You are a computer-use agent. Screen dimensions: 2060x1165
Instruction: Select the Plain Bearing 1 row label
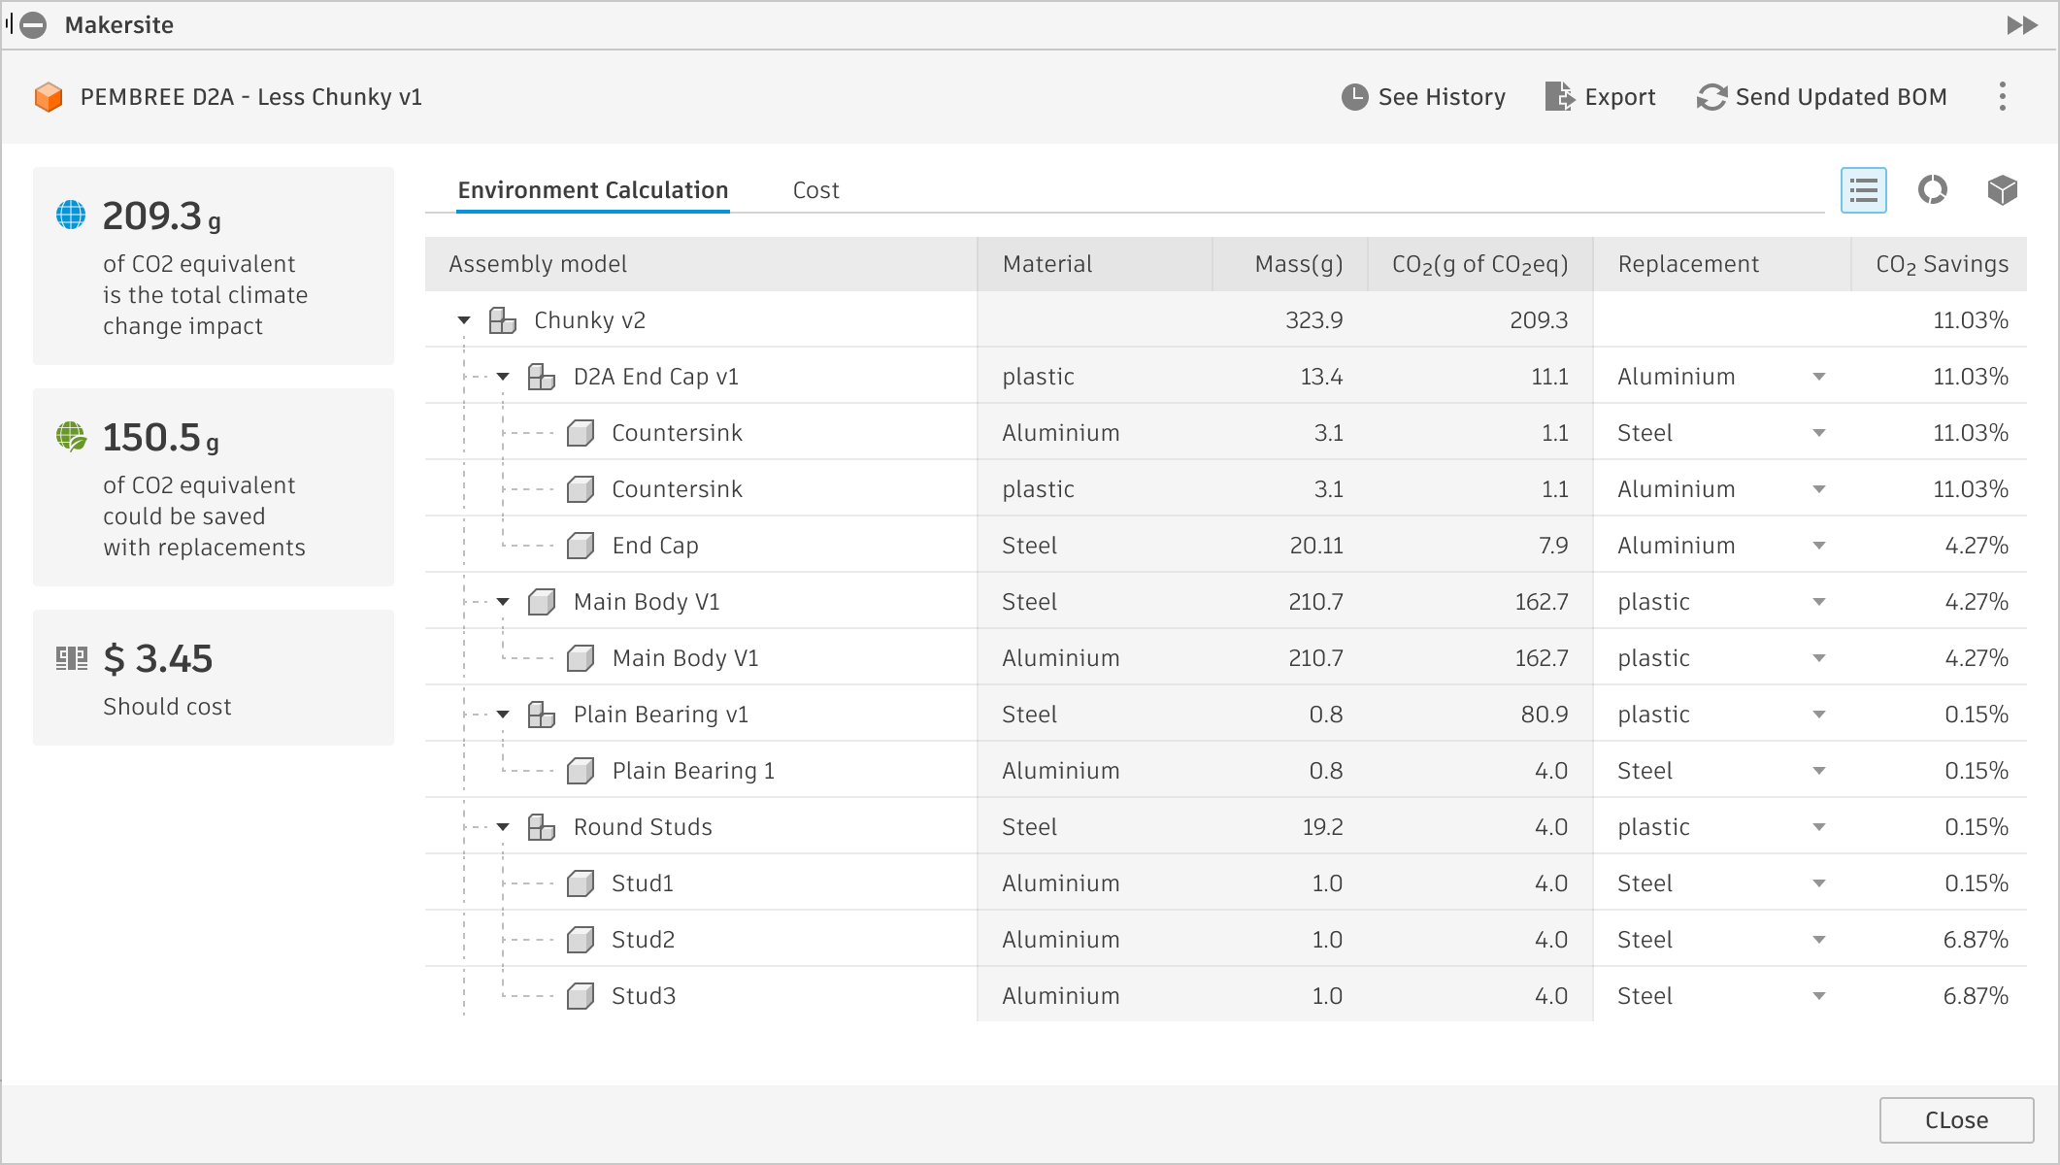click(x=693, y=771)
